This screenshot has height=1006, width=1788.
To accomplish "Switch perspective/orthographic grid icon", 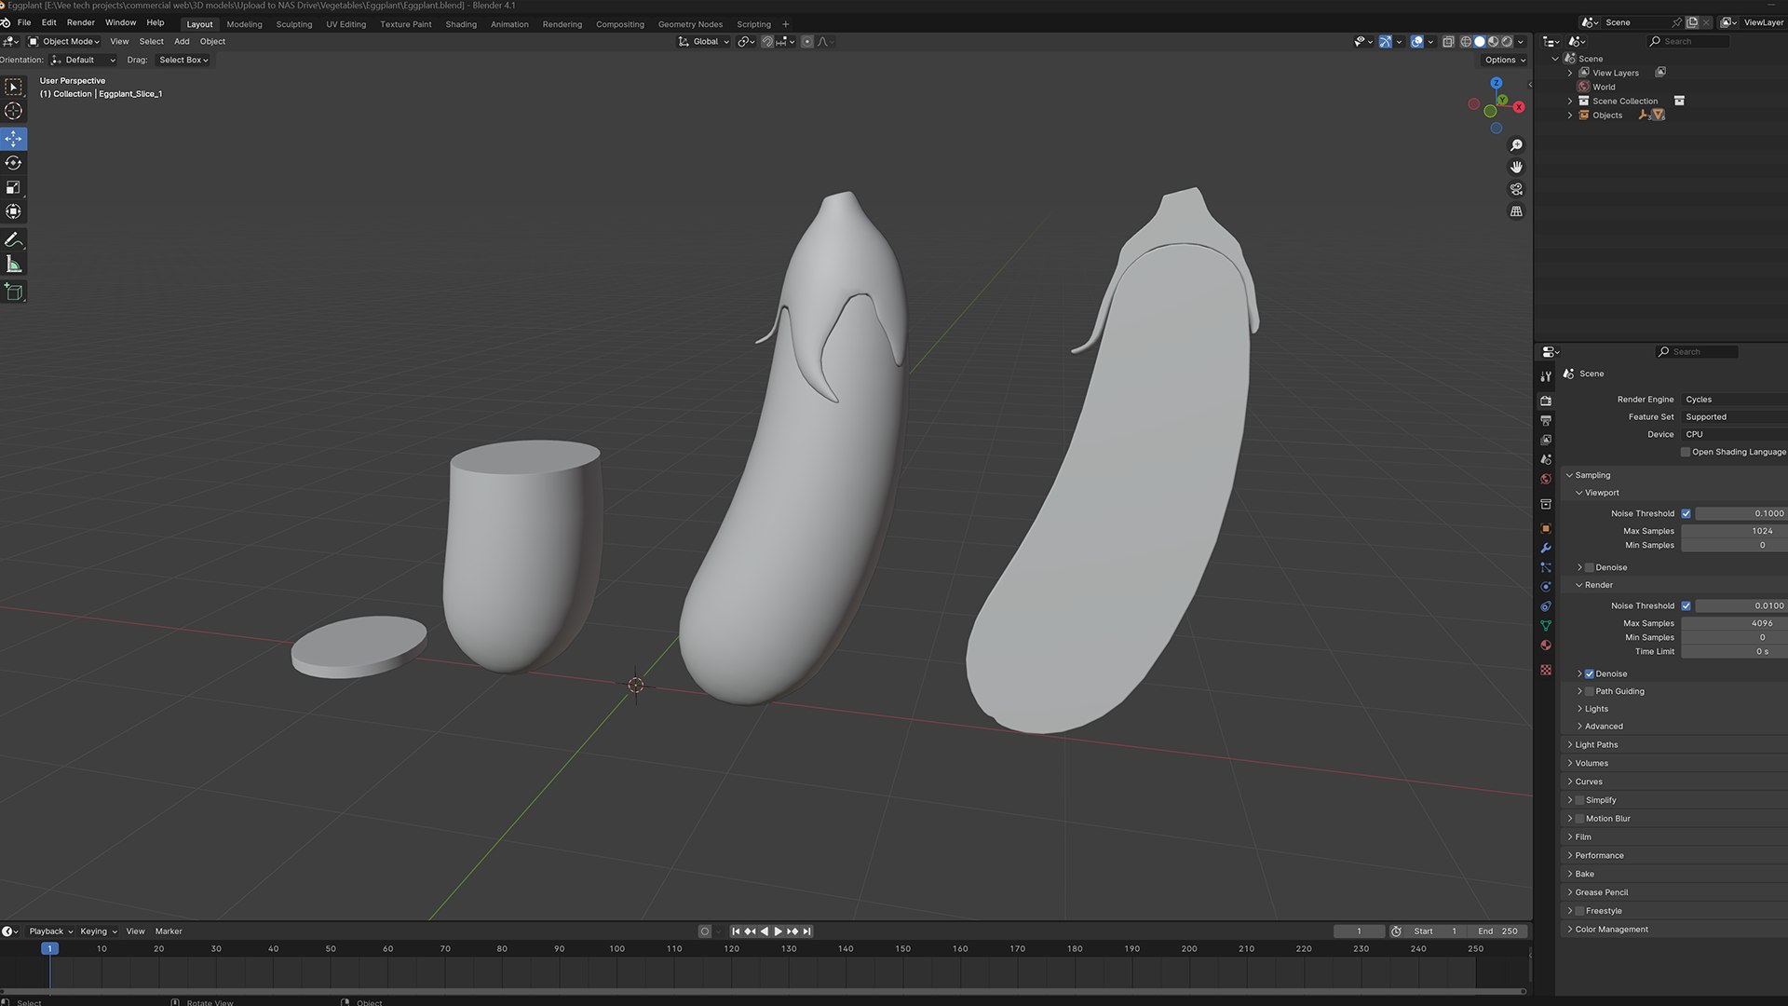I will point(1516,211).
